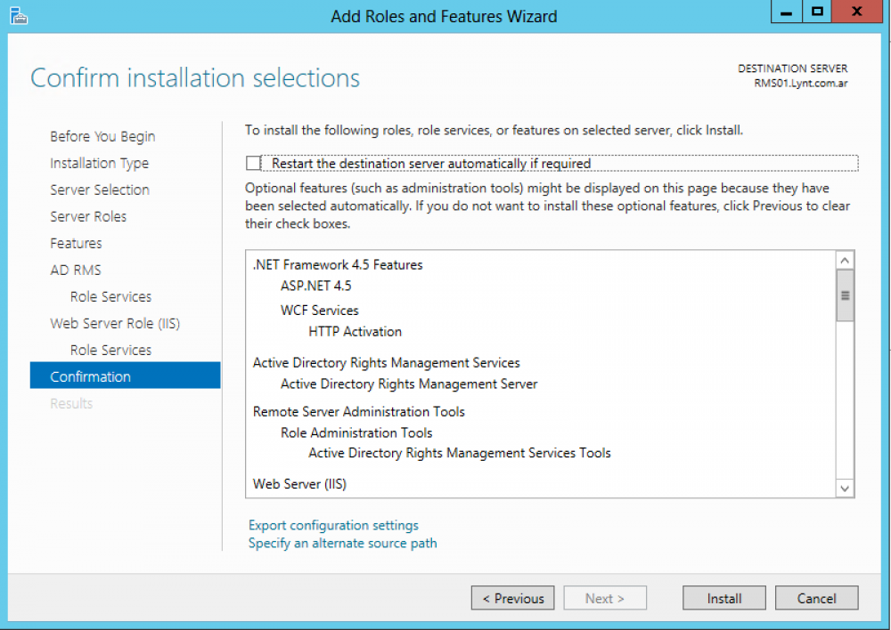
Task: Select the Confirmation step
Action: [125, 376]
